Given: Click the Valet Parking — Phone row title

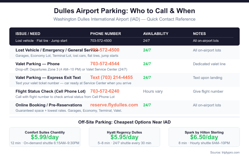Looking at the screenshot, I should 37,64.
